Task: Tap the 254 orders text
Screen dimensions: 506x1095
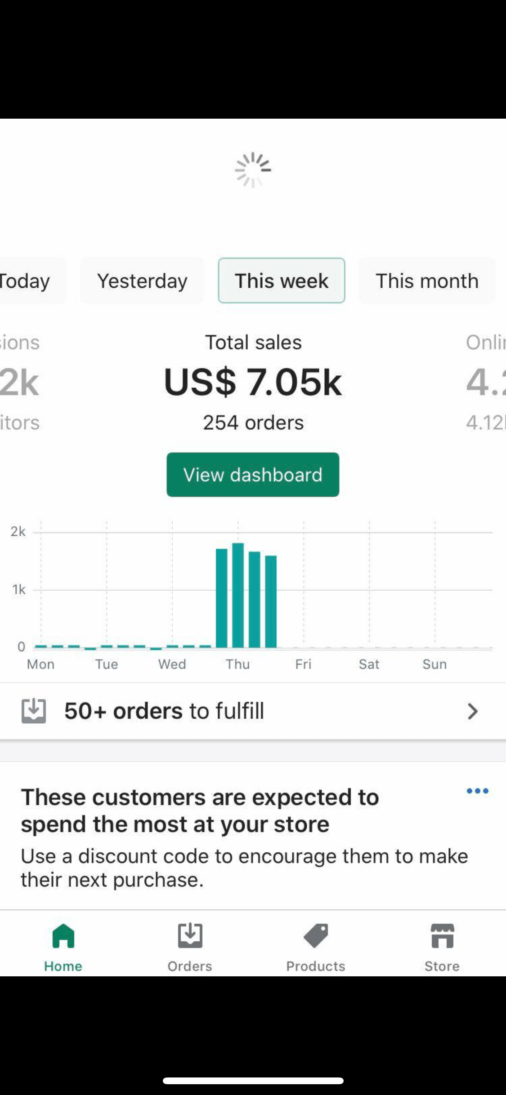Action: pyautogui.click(x=253, y=423)
